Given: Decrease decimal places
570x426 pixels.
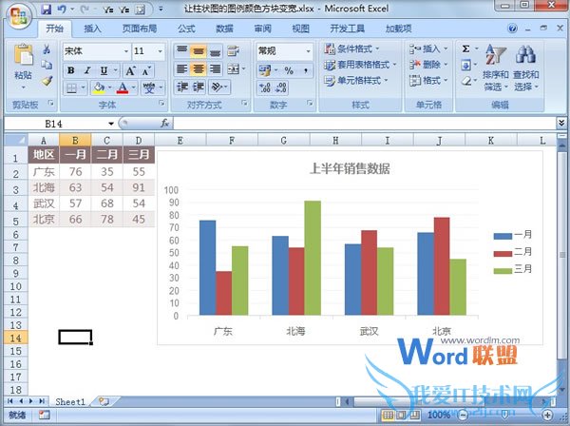Looking at the screenshot, I should point(281,87).
